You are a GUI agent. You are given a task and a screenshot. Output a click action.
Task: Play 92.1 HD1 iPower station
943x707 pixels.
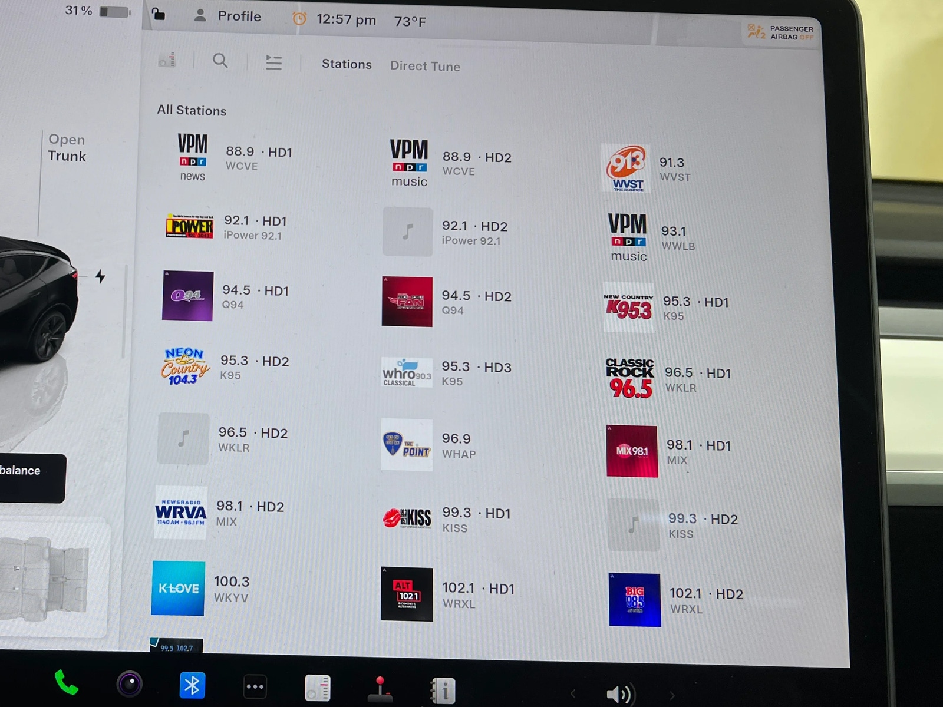tap(227, 227)
